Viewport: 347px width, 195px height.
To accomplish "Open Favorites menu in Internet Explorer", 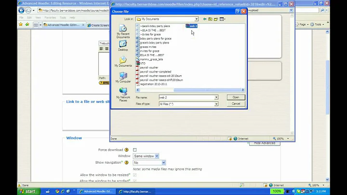I will (50, 17).
